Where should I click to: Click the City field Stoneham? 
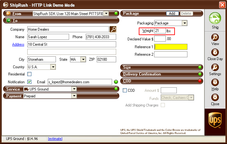pyautogui.click(x=41, y=59)
